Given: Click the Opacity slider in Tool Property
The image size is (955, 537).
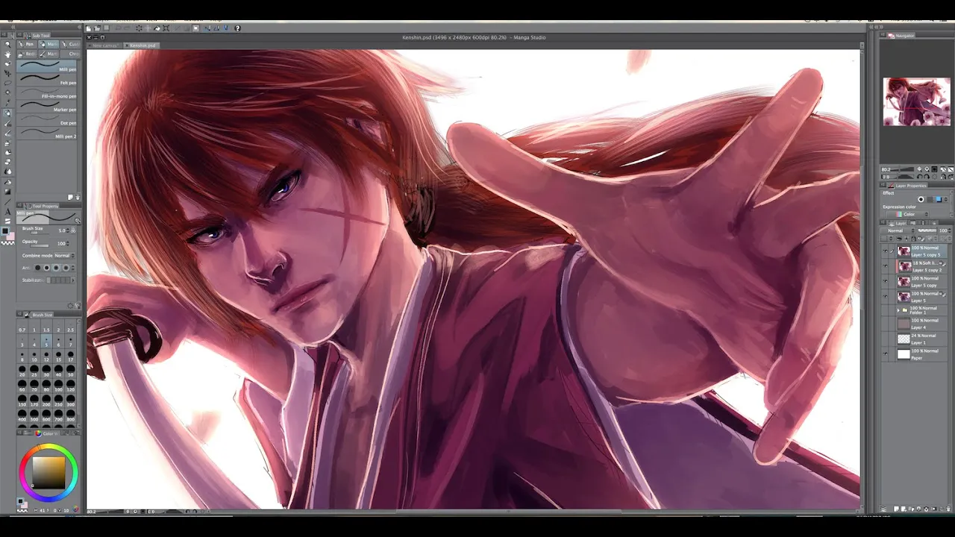Looking at the screenshot, I should [40, 245].
